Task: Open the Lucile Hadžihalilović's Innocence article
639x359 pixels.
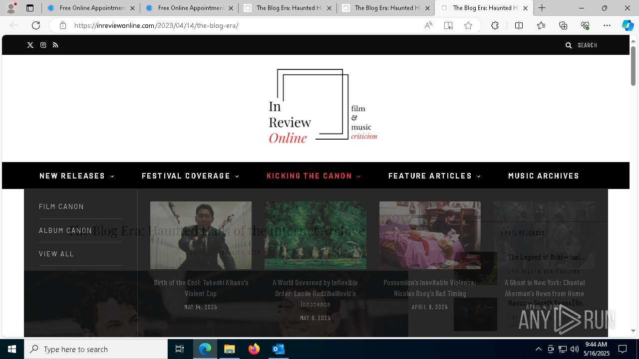Action: click(315, 293)
